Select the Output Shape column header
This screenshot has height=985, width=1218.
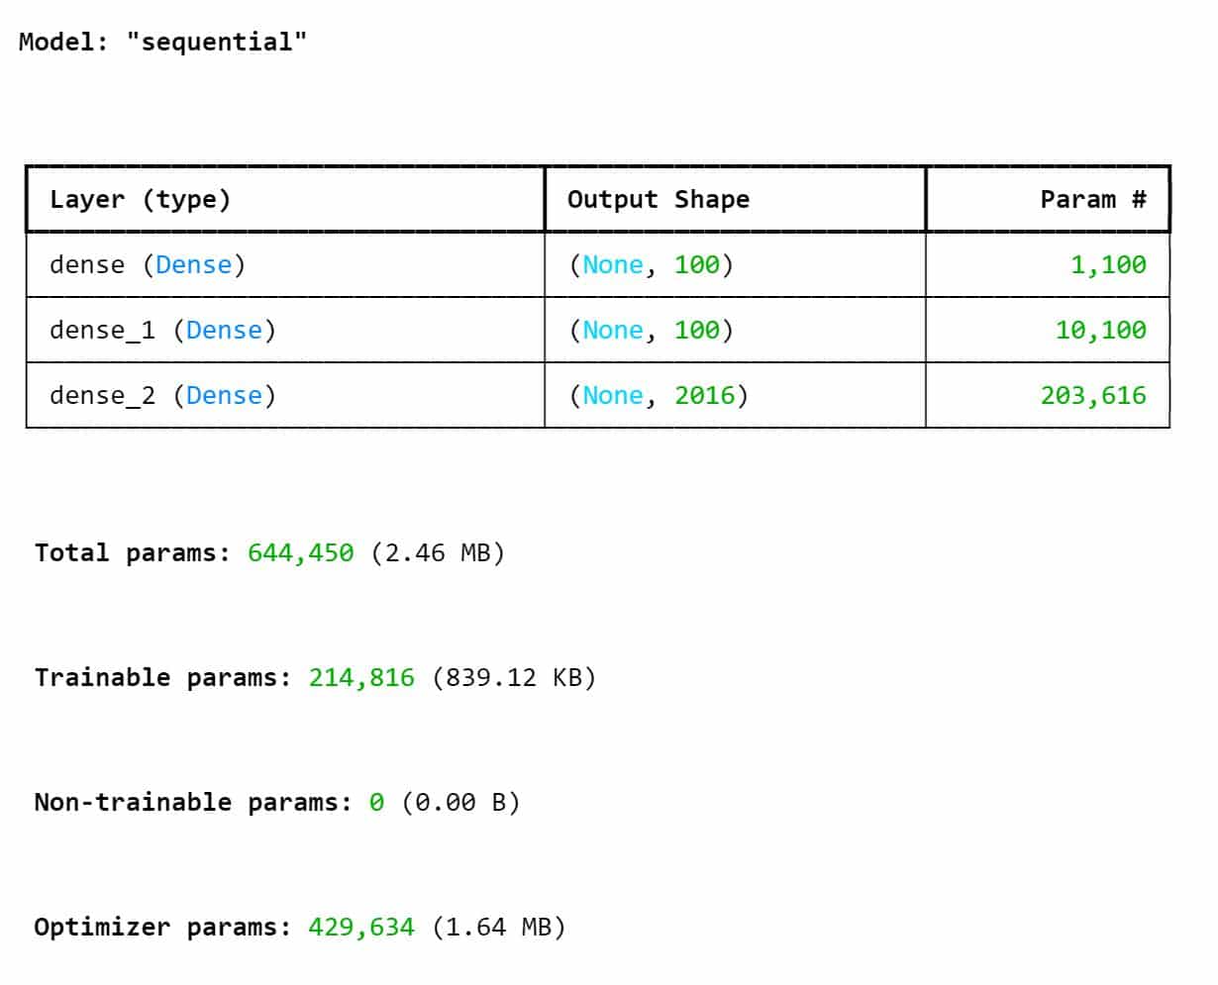pos(659,200)
